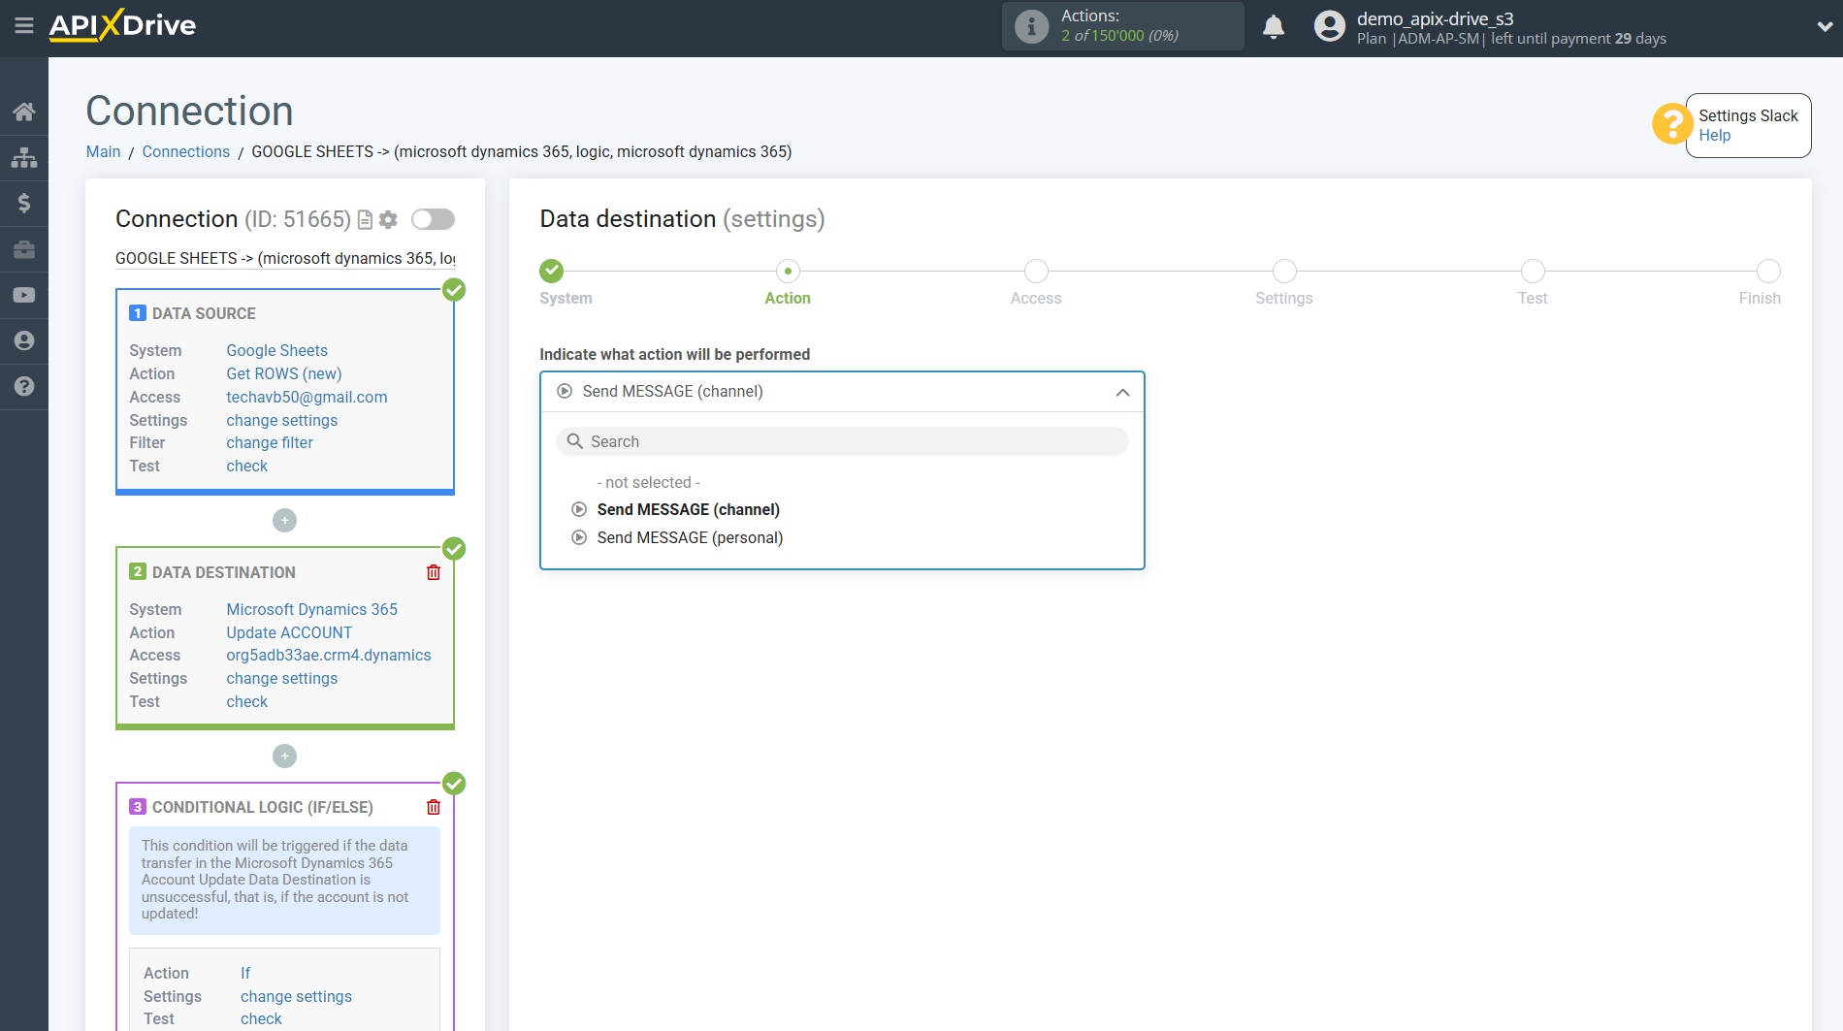Open the help question sidebar icon
This screenshot has height=1031, width=1843.
(x=24, y=386)
